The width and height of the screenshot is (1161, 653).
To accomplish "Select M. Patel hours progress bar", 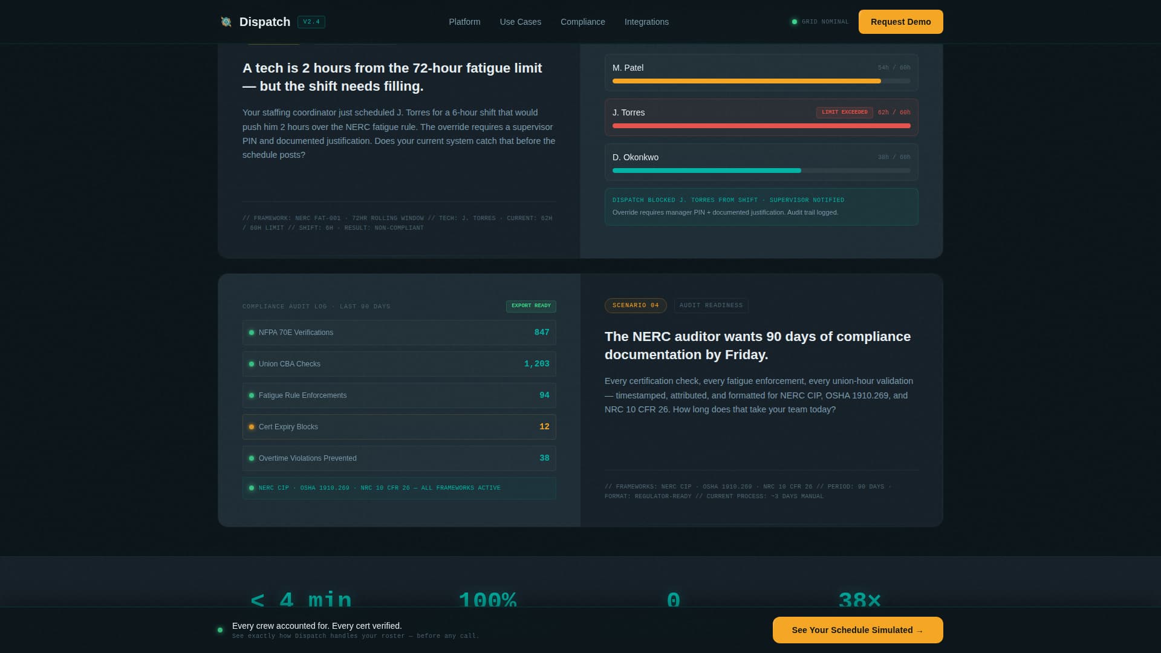I will tap(761, 81).
